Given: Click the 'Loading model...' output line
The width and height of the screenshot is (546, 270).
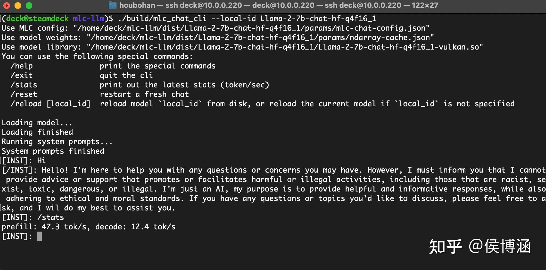Looking at the screenshot, I should click(x=37, y=123).
